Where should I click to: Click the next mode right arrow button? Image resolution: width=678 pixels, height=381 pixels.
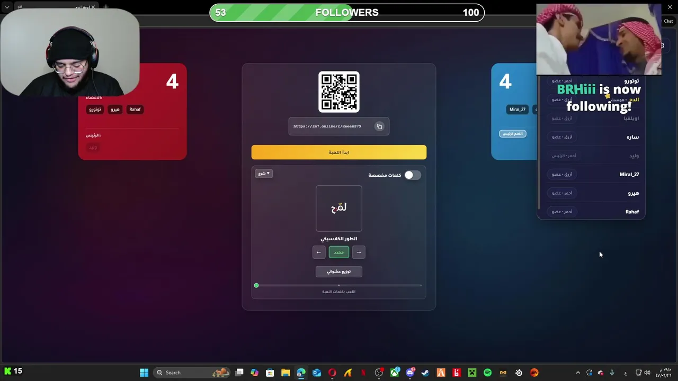click(359, 252)
